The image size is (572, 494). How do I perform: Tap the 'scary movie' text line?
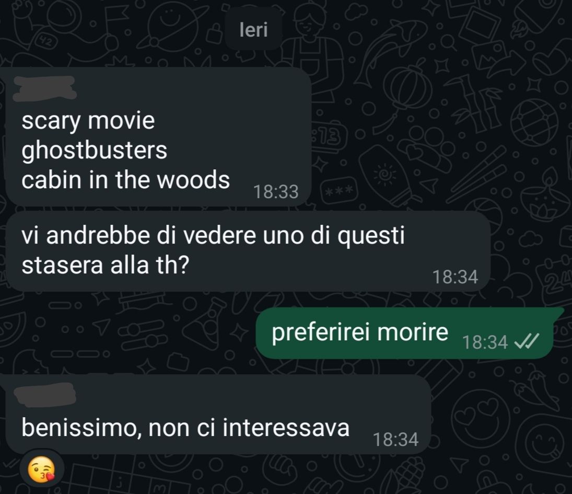click(88, 121)
